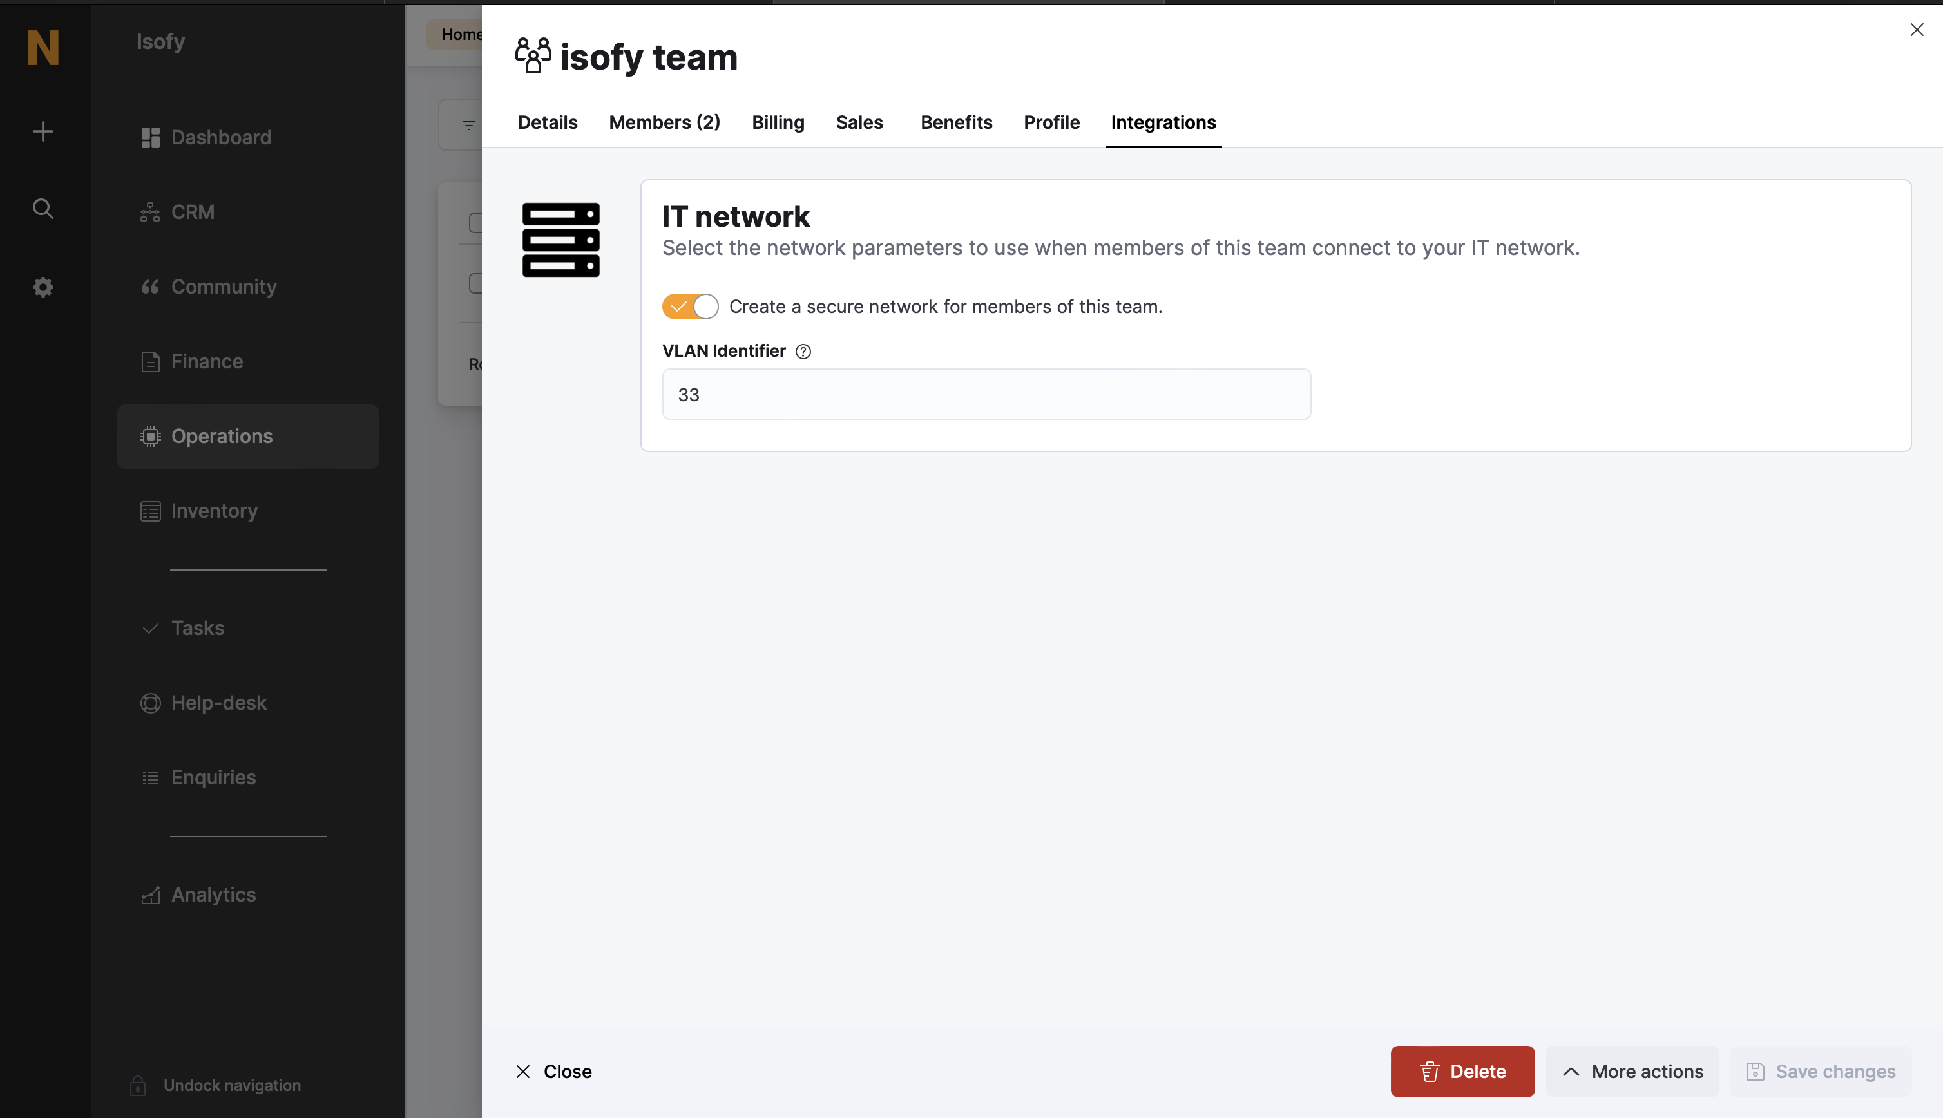Toggle secure network switch off

690,307
